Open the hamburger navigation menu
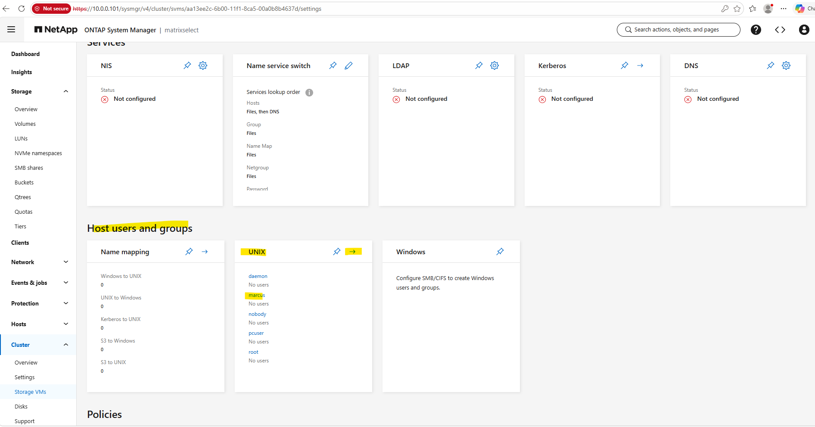815x427 pixels. point(11,30)
